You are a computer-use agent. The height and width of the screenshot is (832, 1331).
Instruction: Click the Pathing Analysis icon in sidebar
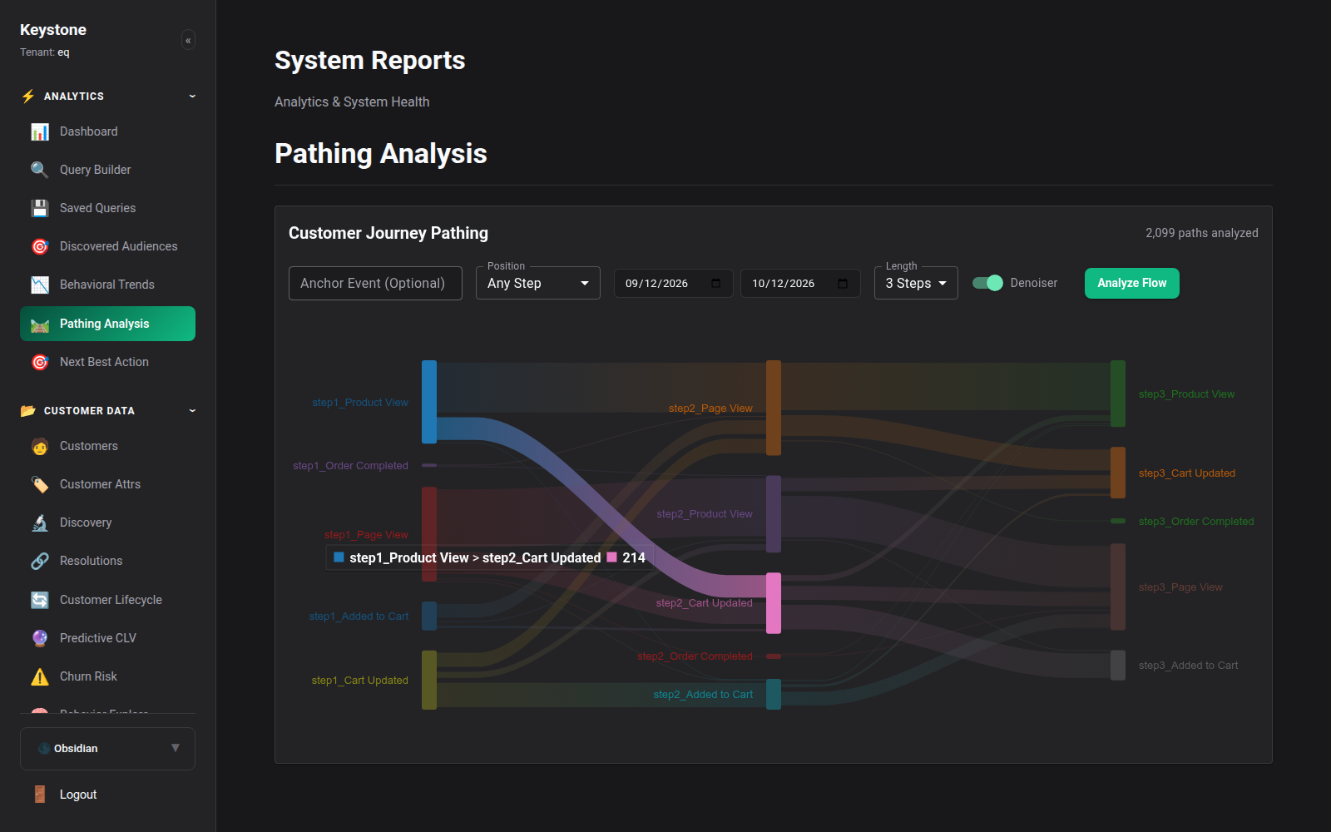(40, 324)
